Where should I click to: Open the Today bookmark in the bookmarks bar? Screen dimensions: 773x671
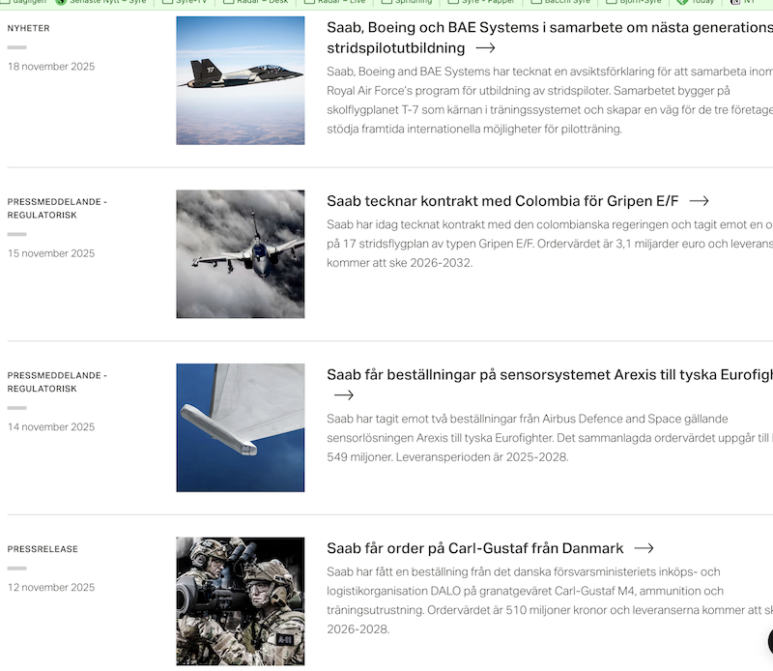click(701, 2)
